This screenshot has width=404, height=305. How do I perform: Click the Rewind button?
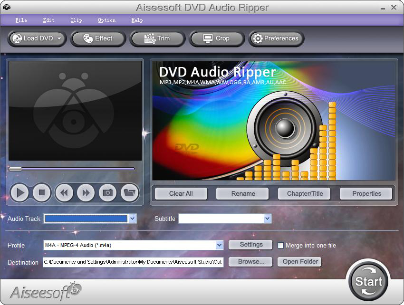coord(64,192)
